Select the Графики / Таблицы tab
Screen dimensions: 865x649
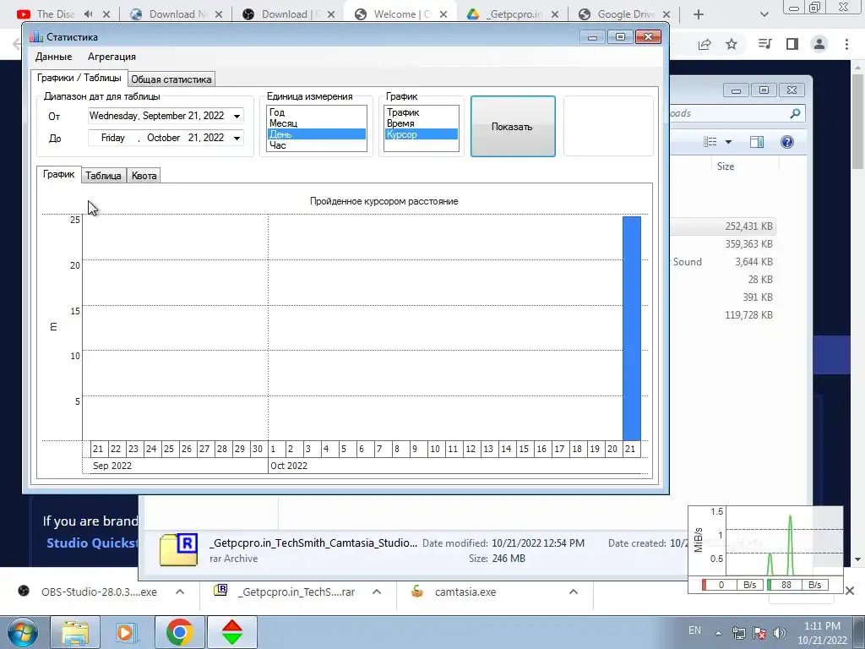coord(79,78)
